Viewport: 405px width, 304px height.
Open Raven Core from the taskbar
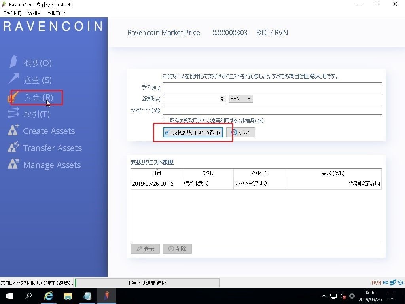[106, 296]
